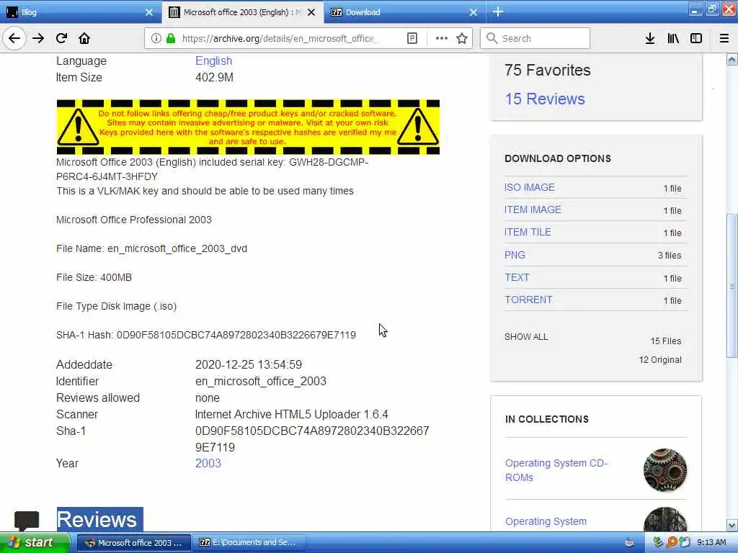Click the green padlock security icon

tap(170, 38)
